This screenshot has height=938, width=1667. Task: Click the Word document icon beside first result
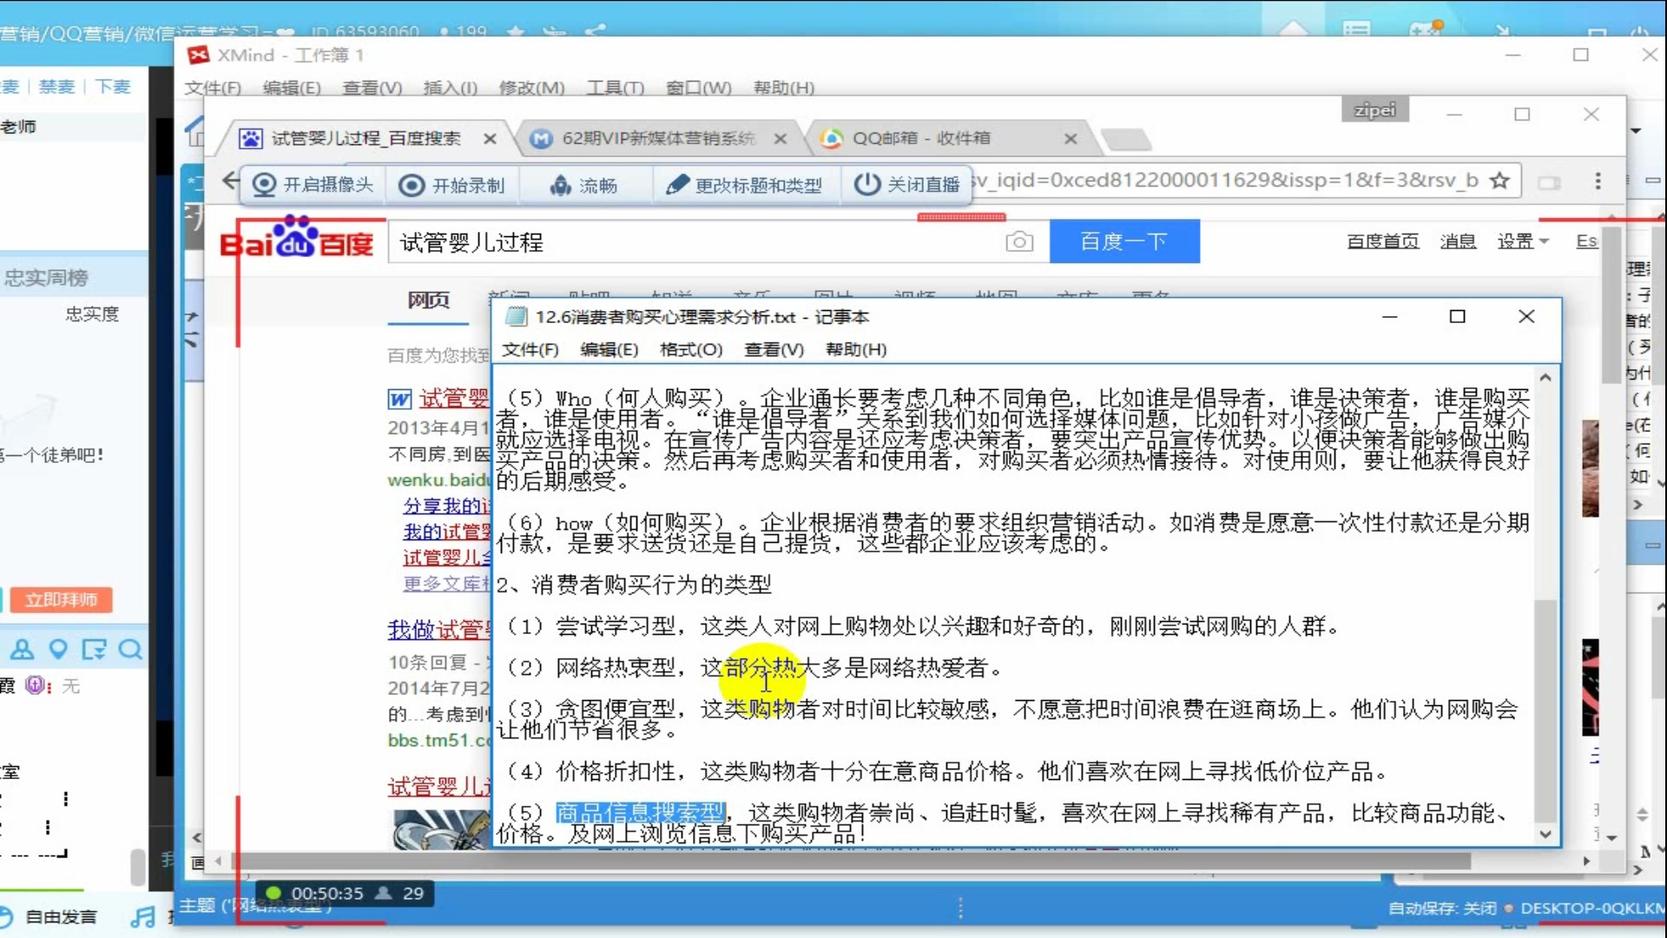pos(399,399)
